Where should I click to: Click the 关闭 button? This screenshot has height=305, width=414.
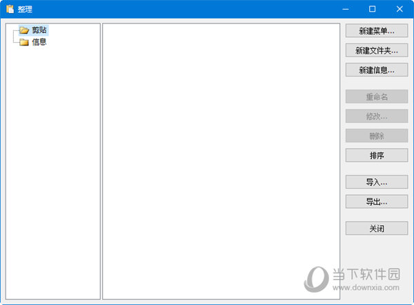(x=377, y=229)
